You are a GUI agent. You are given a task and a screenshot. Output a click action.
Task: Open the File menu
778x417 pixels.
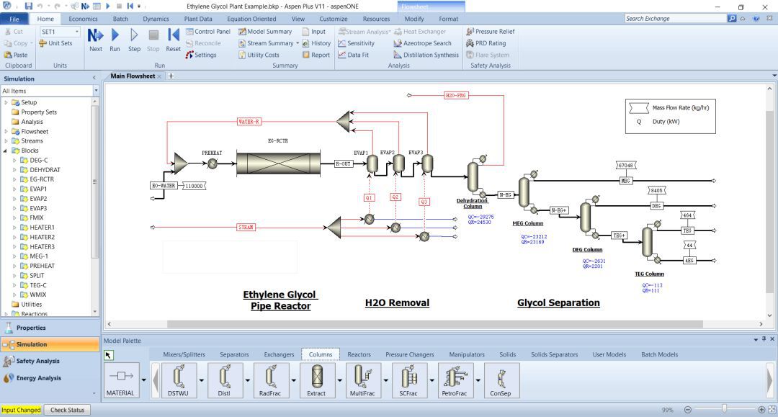pyautogui.click(x=14, y=19)
